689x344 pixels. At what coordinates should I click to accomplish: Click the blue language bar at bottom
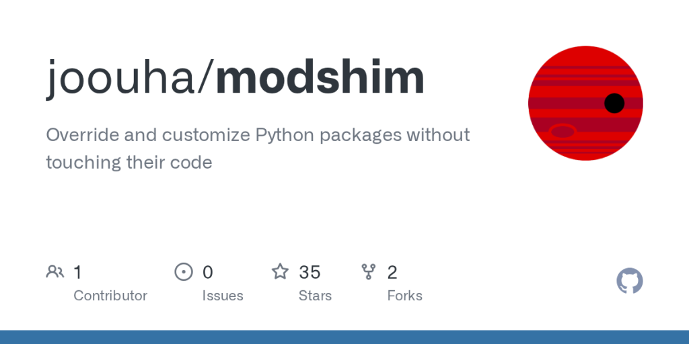pyautogui.click(x=344, y=337)
